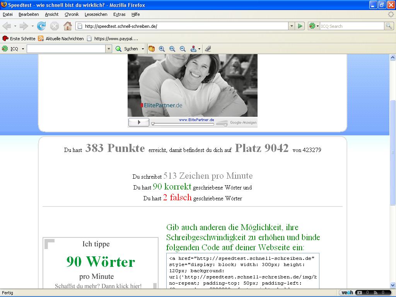
Task: Click inside the embed code text box
Action: click(x=243, y=271)
